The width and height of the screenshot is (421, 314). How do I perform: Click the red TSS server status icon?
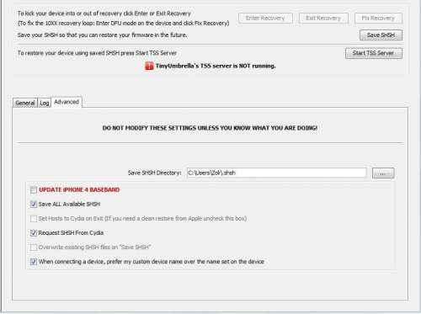pos(149,67)
